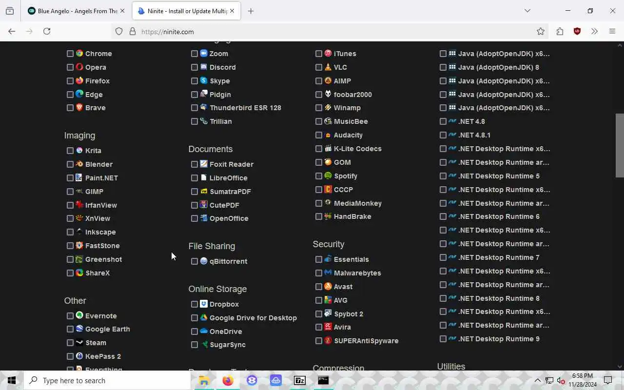624x390 pixels.
Task: Click the tracking protection shield icon
Action: (119, 32)
